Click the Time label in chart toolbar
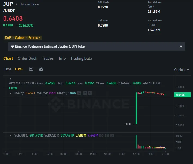 tap(8, 69)
